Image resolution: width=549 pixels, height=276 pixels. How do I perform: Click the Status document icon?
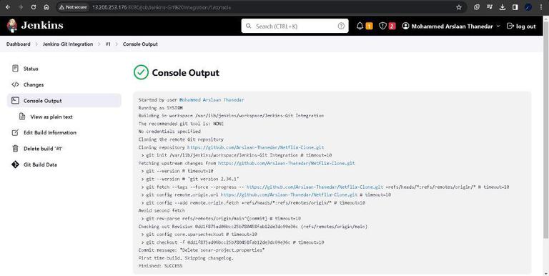[x=15, y=69]
